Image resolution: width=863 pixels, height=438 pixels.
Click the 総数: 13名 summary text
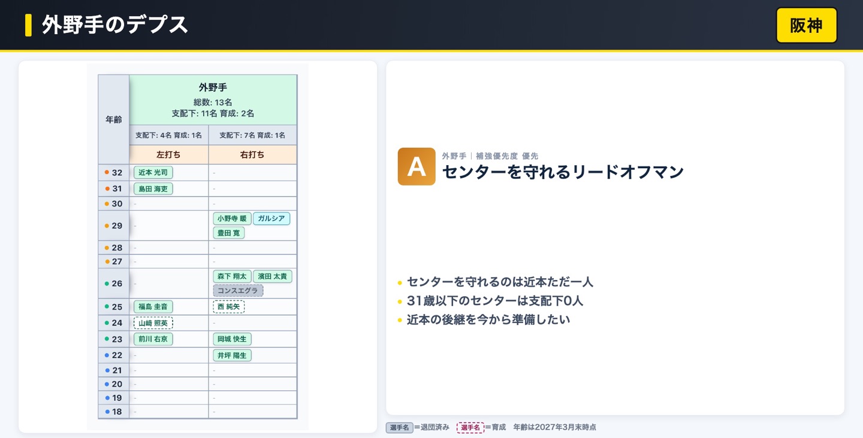click(x=213, y=102)
